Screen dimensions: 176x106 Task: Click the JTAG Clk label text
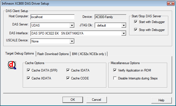tap(86, 25)
